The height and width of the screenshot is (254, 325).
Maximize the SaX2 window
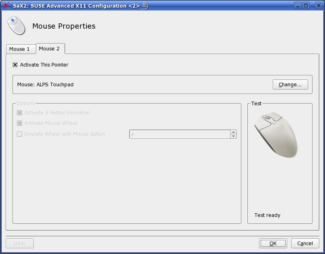pyautogui.click(x=306, y=6)
